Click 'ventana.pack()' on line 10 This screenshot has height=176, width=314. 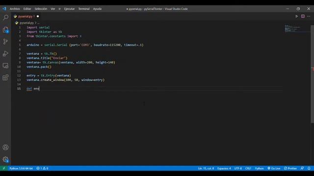tap(39, 67)
